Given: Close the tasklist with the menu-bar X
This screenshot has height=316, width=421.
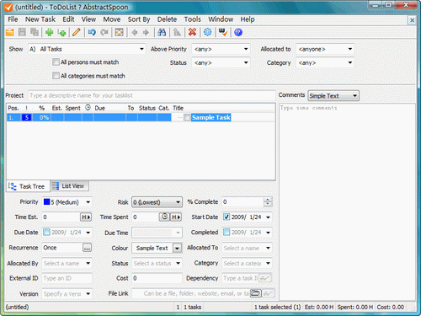Looking at the screenshot, I should click(412, 20).
